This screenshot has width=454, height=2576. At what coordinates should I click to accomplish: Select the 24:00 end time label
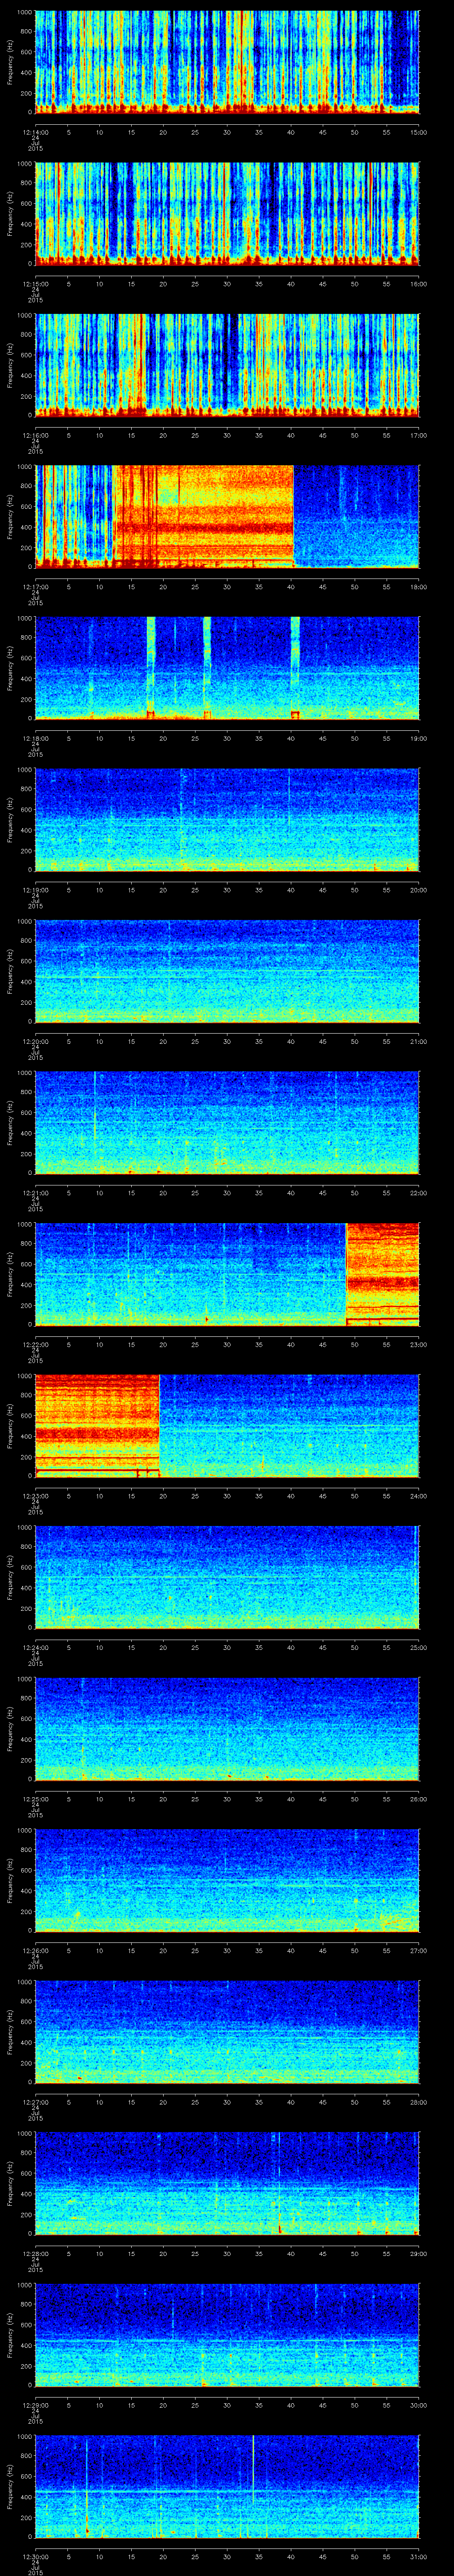(x=419, y=1496)
